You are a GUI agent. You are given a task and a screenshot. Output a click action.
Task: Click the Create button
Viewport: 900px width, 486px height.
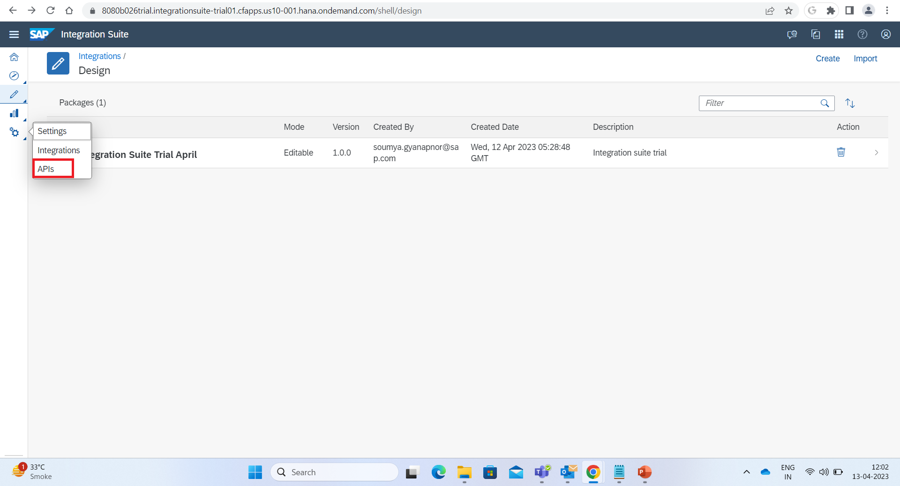pos(828,59)
